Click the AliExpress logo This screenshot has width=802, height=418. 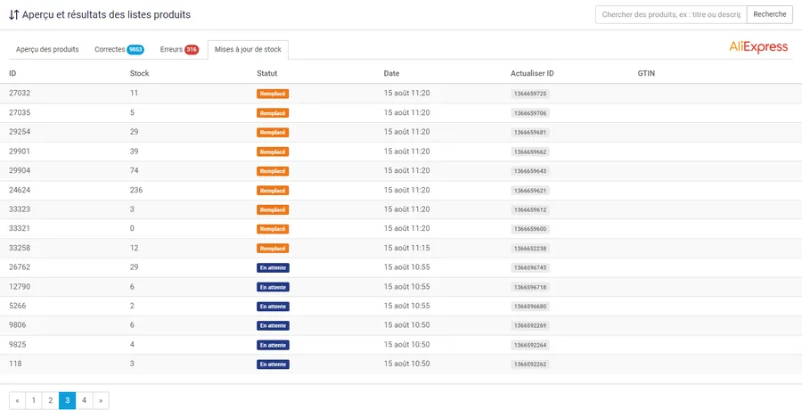click(758, 47)
